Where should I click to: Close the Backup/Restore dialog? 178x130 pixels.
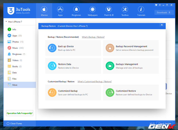[162, 25]
